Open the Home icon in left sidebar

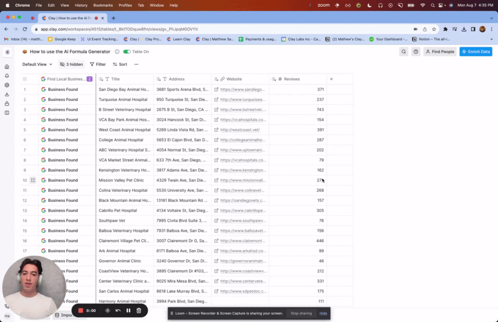tap(7, 67)
